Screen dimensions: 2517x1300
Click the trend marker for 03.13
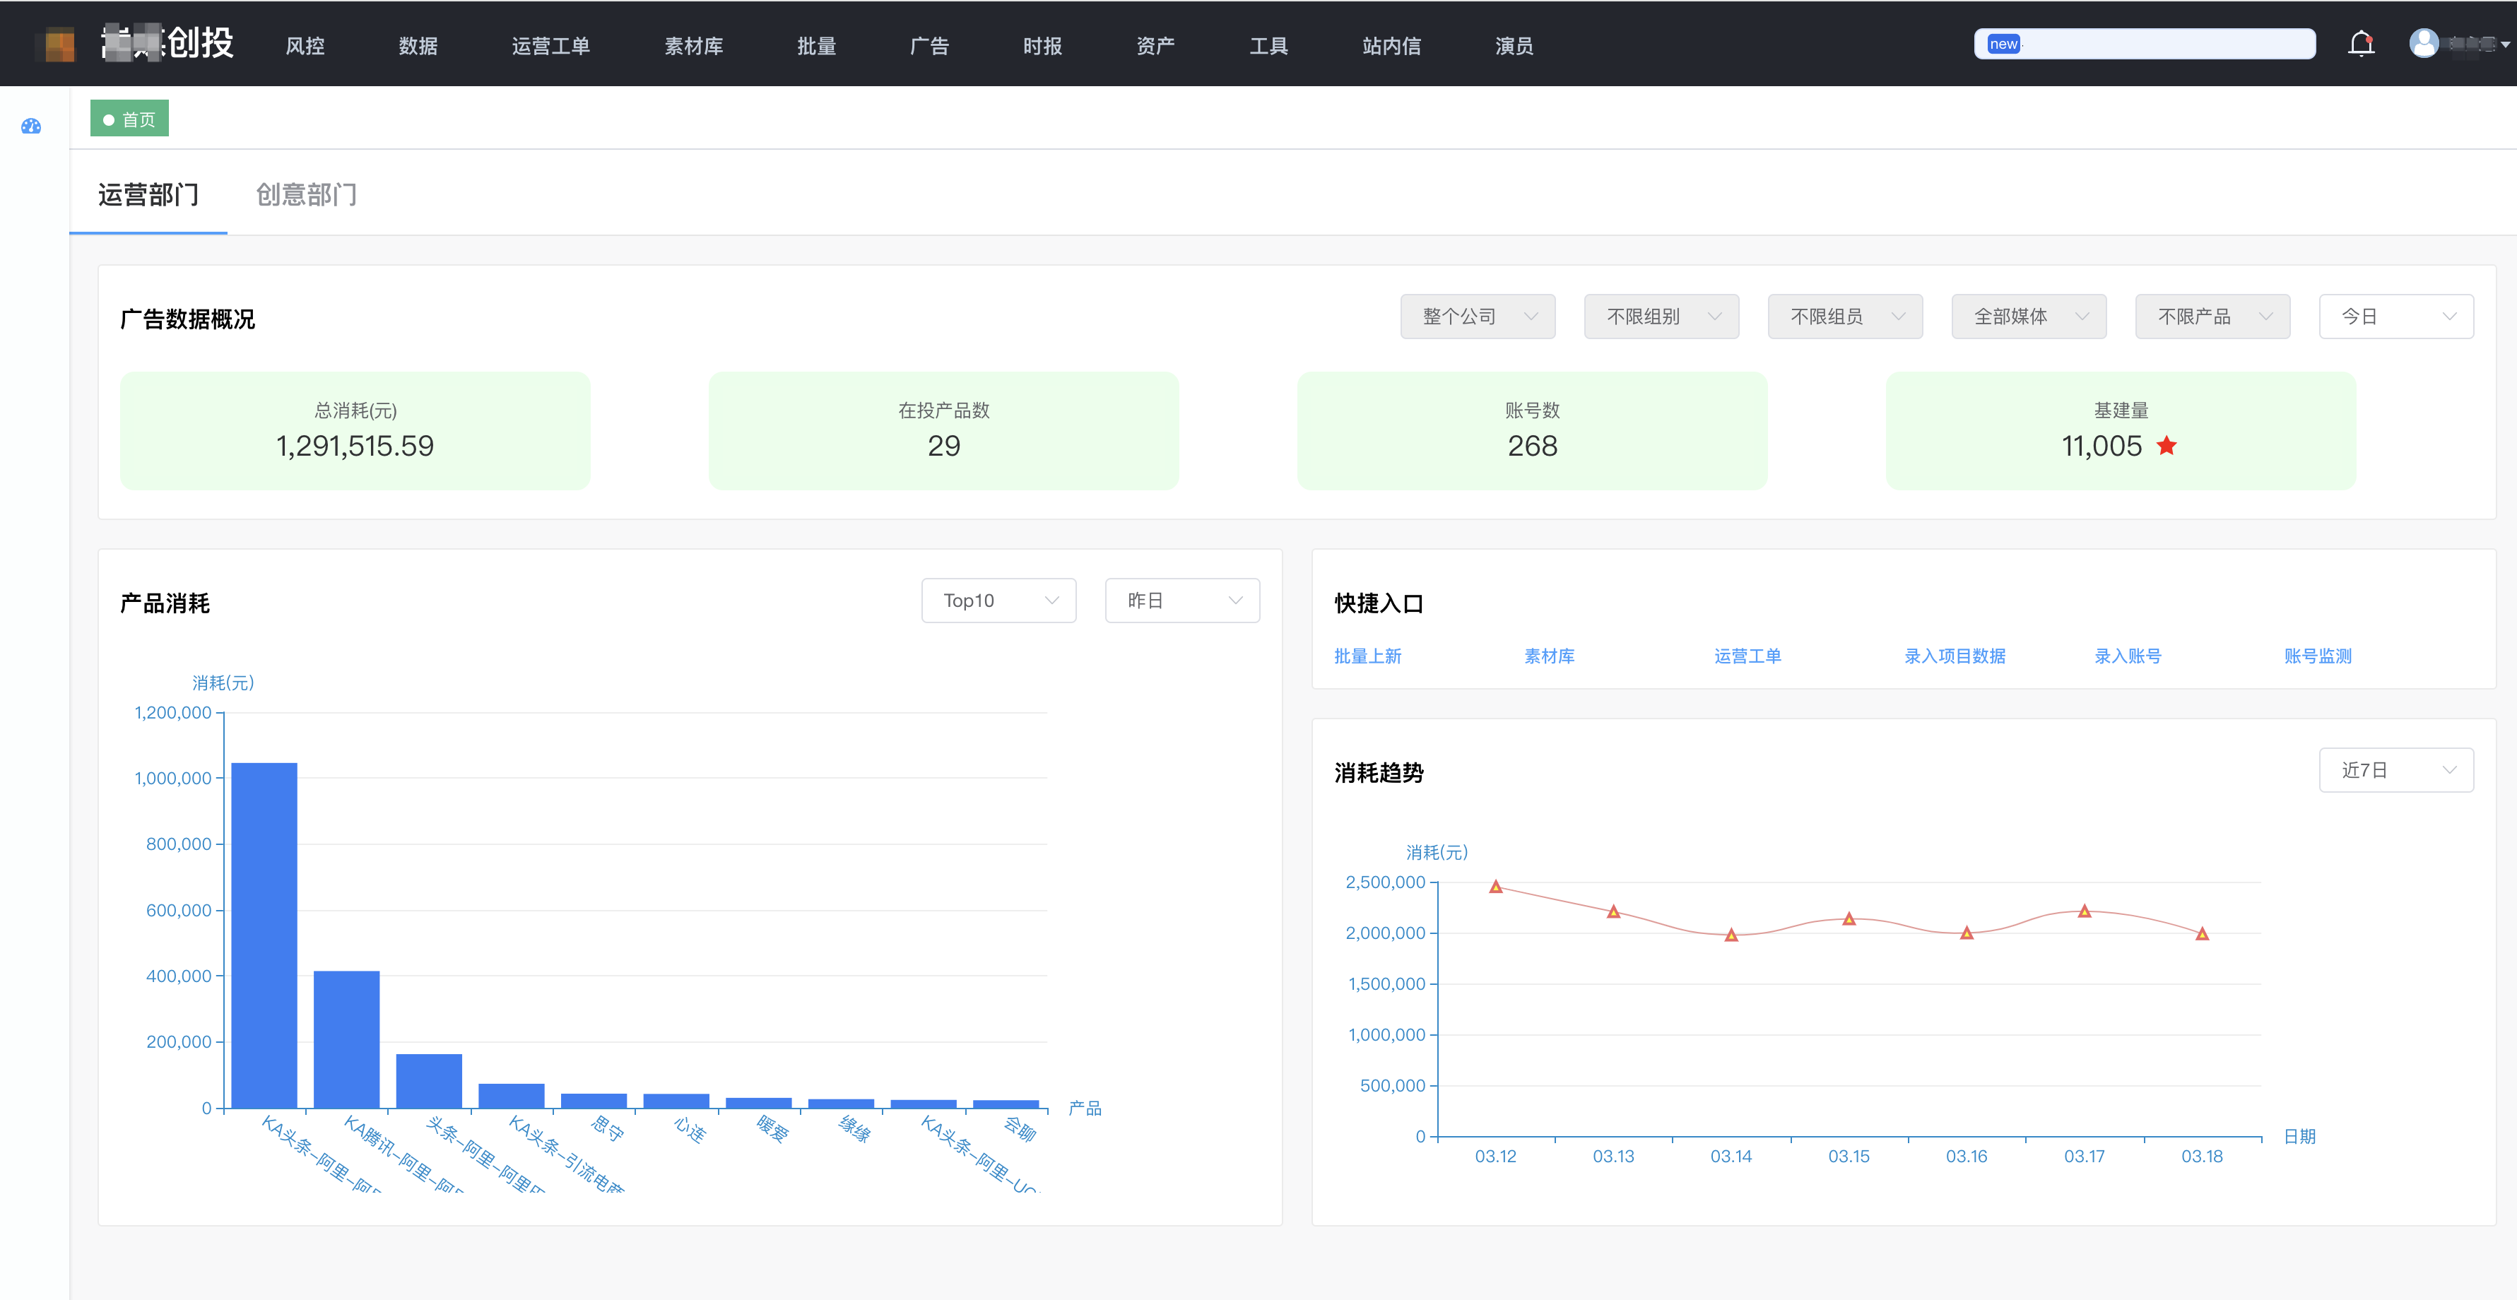[x=1613, y=912]
